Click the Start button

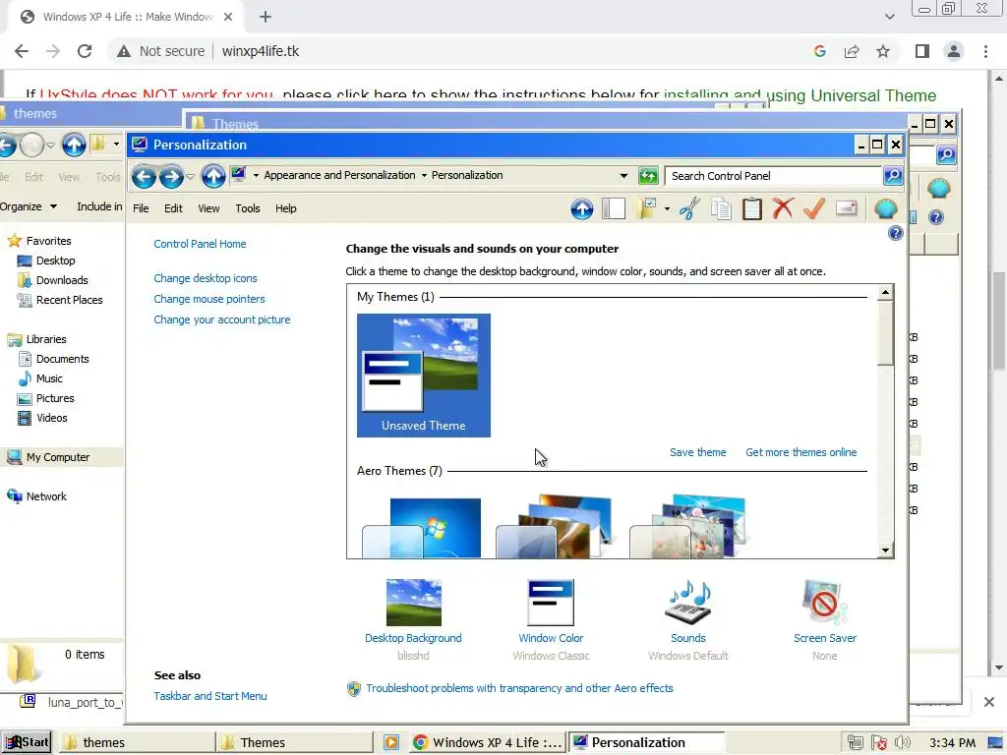click(27, 742)
